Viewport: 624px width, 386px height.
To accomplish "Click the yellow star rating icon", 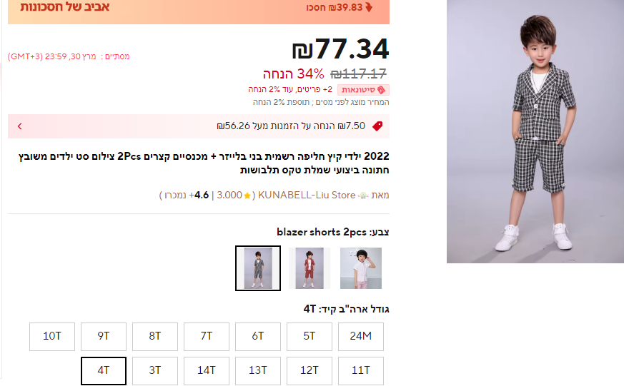I will click(x=247, y=195).
